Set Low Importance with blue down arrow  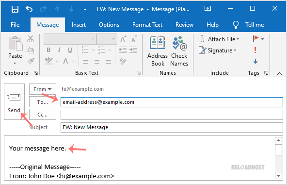255,61
